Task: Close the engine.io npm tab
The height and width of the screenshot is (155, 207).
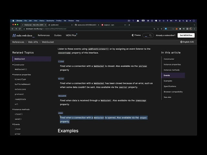Action: pos(125,25)
